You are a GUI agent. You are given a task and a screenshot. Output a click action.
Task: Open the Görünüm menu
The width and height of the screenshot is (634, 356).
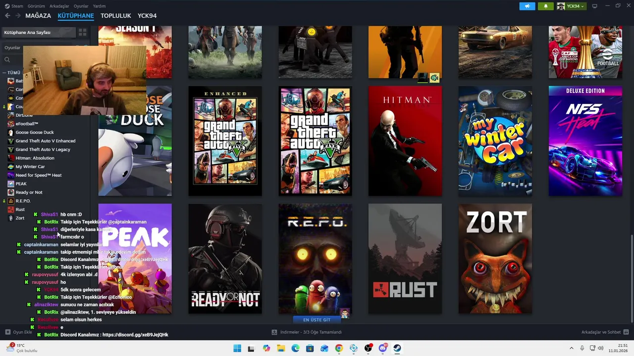(x=36, y=6)
